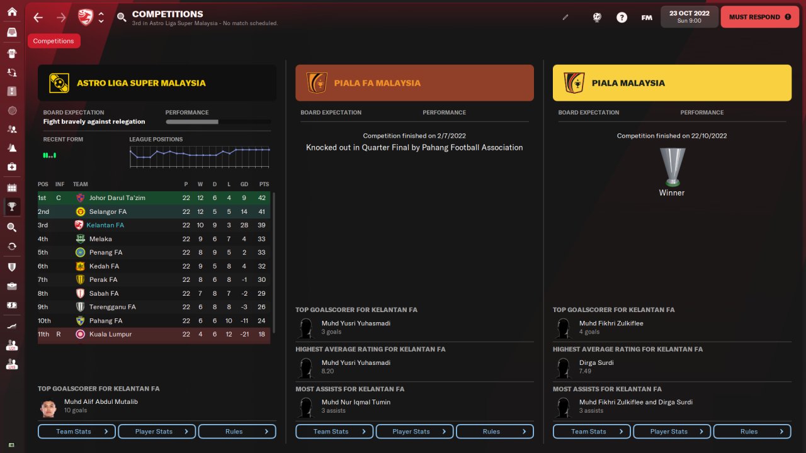Select the Competitions trophy icon

tap(11, 206)
